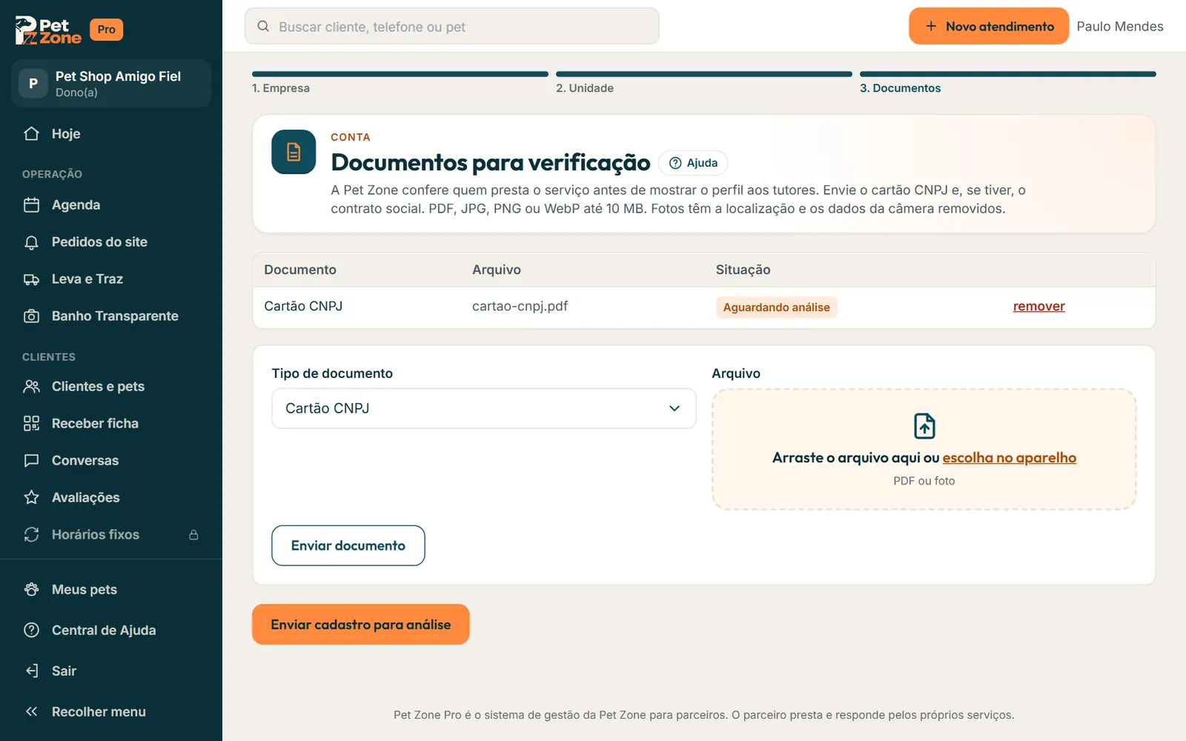Click the lock icon beside Horários fixos
1186x741 pixels.
(x=193, y=534)
